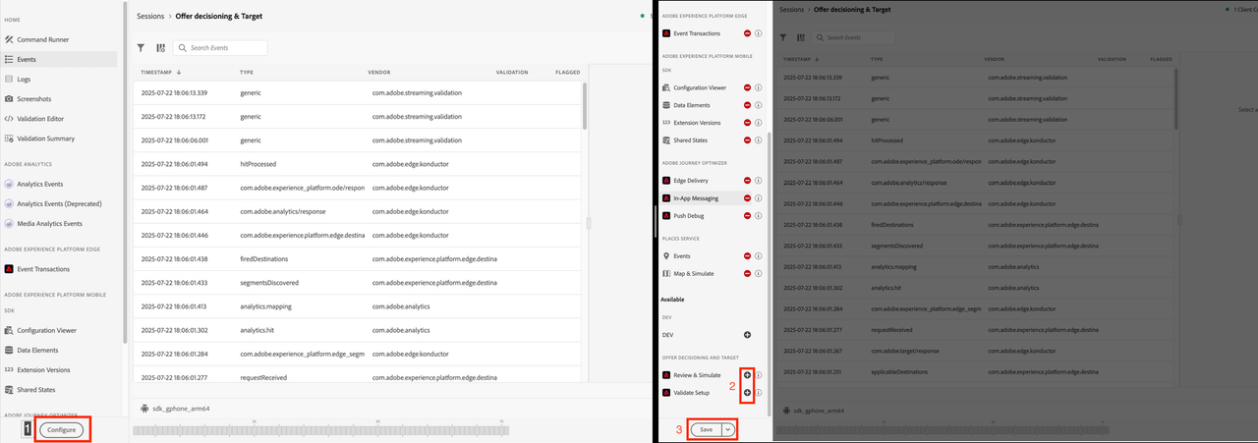1258x443 pixels.
Task: Click the event timeline strip at the bottom
Action: click(324, 430)
